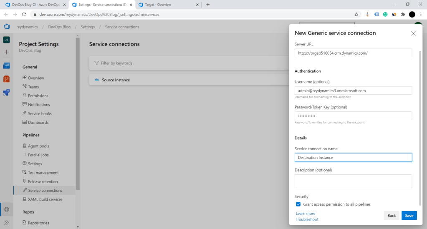Screen dimensions: 427x229
Task: Click the Filter by keywords box
Action: click(x=188, y=63)
